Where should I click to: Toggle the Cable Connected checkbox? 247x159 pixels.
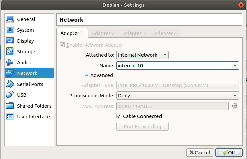click(x=119, y=116)
